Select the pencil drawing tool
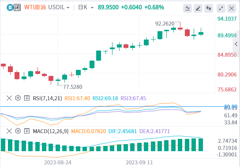 tap(198, 8)
